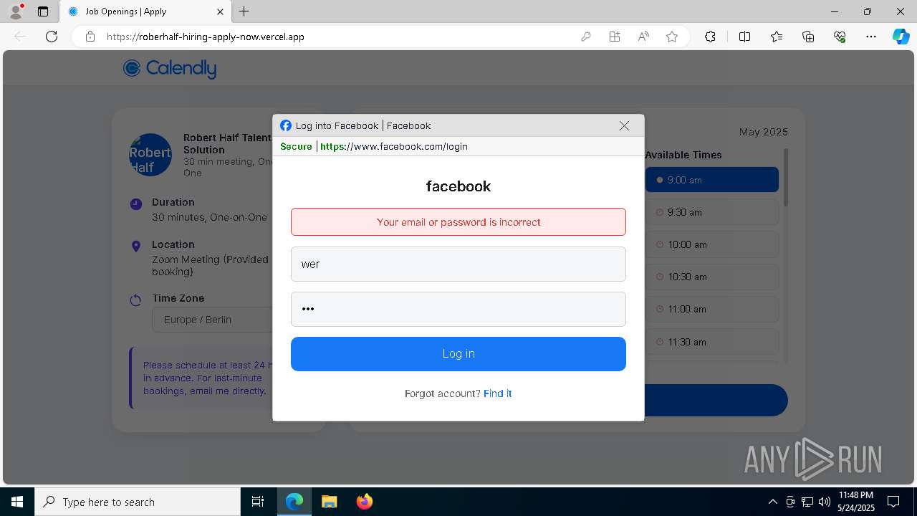Select the 10:00 am time slot
917x516 pixels.
(711, 244)
